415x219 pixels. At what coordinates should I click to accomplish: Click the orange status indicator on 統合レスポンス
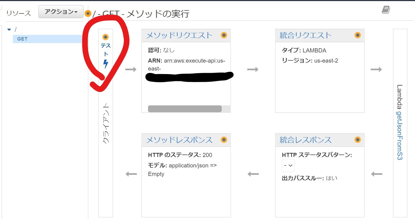(x=358, y=140)
